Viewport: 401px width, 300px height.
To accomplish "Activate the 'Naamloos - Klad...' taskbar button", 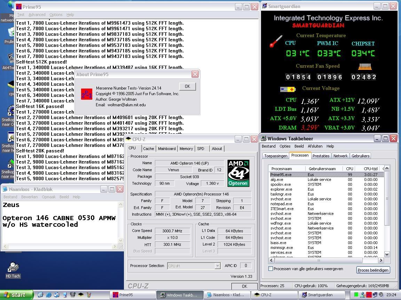I will tap(227, 295).
